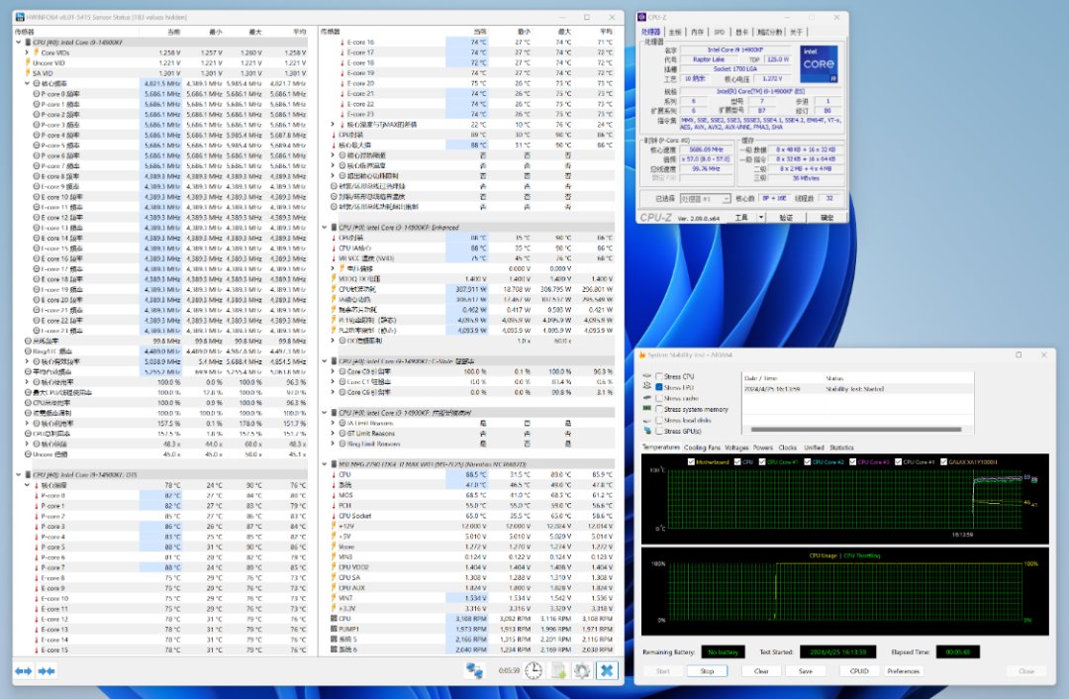Enable Stress system memory checkbox
Image resolution: width=1069 pixels, height=699 pixels.
(659, 409)
